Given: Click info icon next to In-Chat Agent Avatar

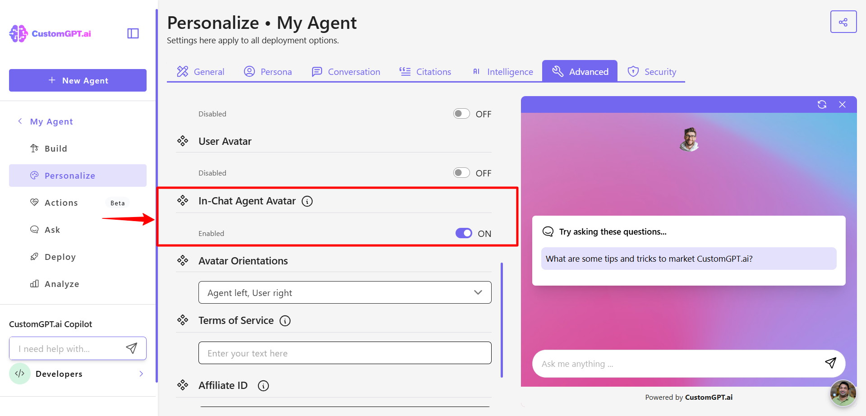Looking at the screenshot, I should (307, 201).
